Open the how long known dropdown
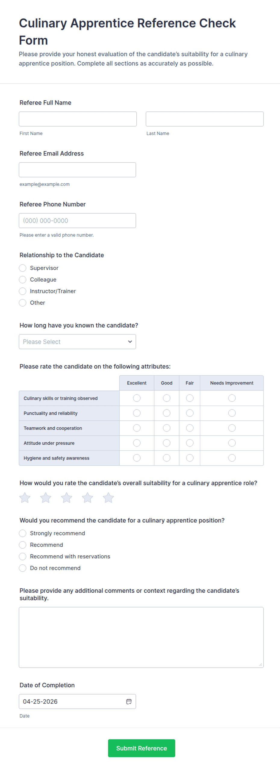 pyautogui.click(x=77, y=341)
